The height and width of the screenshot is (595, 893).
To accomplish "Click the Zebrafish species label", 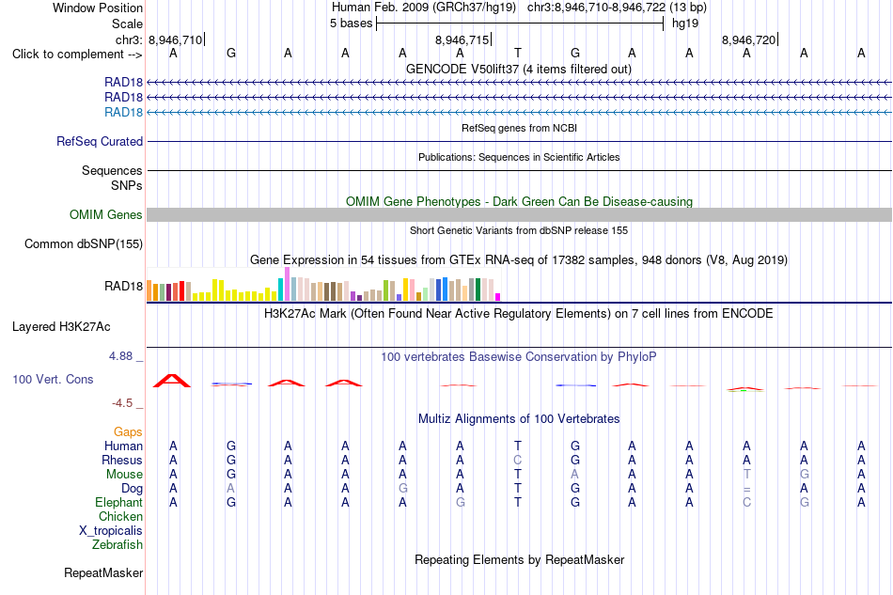I will pos(117,545).
